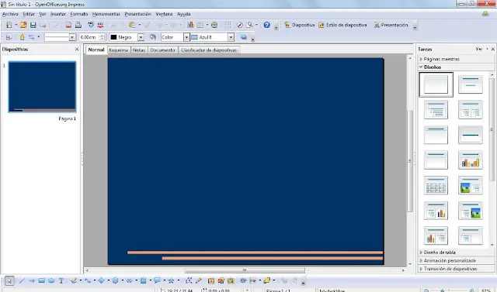The image size is (497, 292).
Task: Open the Editar menu
Action: [29, 14]
